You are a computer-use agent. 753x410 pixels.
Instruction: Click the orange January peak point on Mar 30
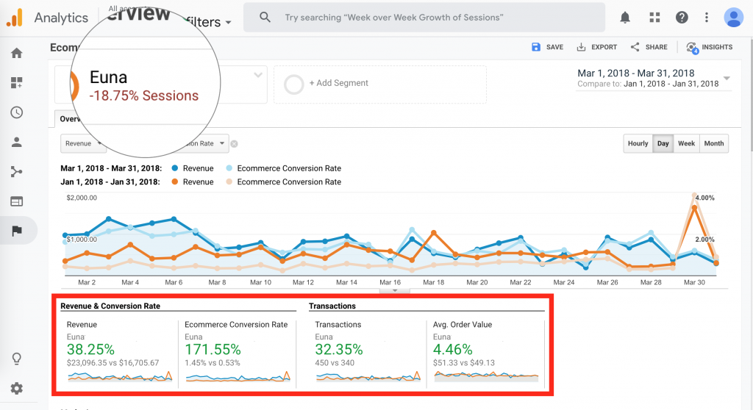(x=694, y=207)
